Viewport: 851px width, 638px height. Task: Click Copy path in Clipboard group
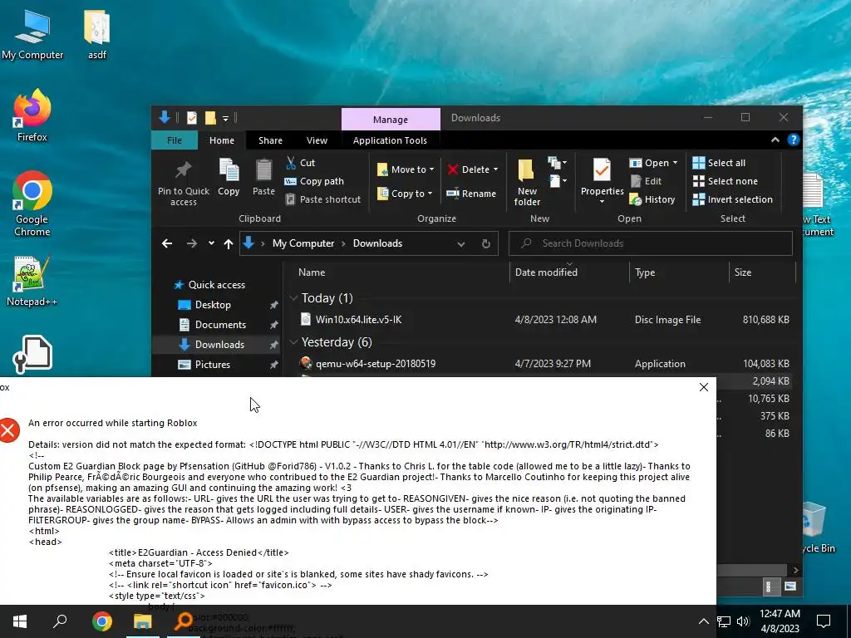314,181
